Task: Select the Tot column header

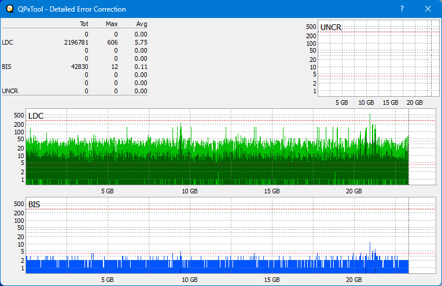Action: [x=84, y=24]
